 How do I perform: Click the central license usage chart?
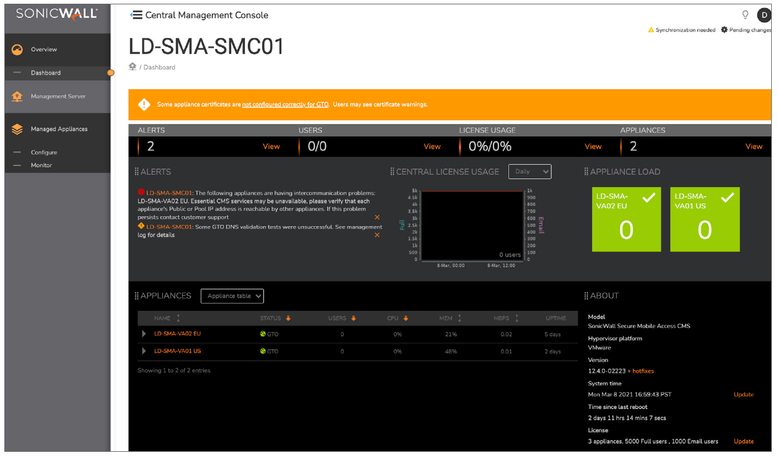472,226
